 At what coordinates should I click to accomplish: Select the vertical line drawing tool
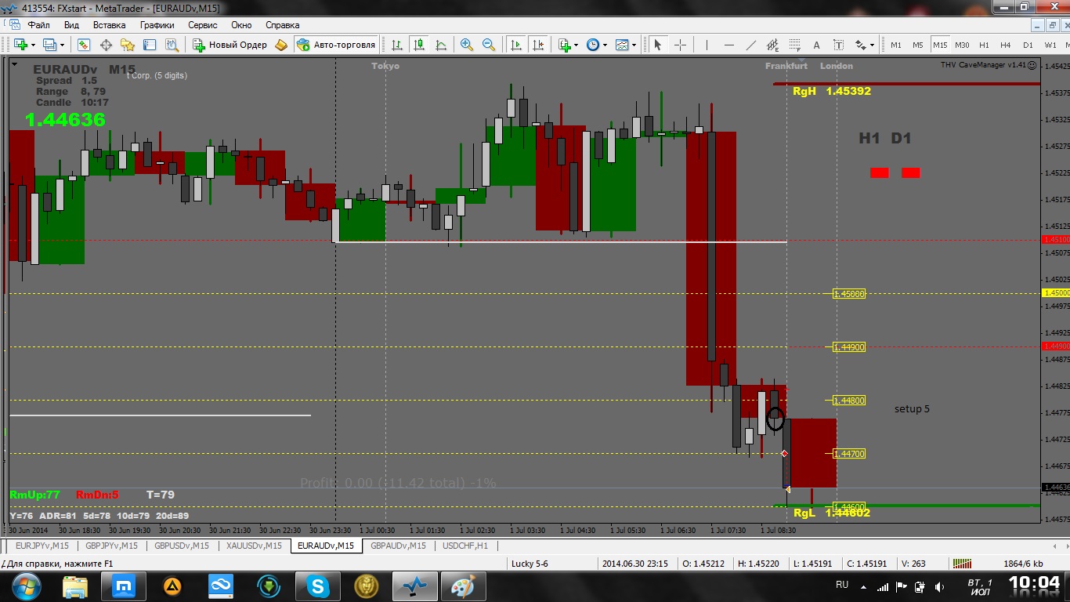point(707,45)
